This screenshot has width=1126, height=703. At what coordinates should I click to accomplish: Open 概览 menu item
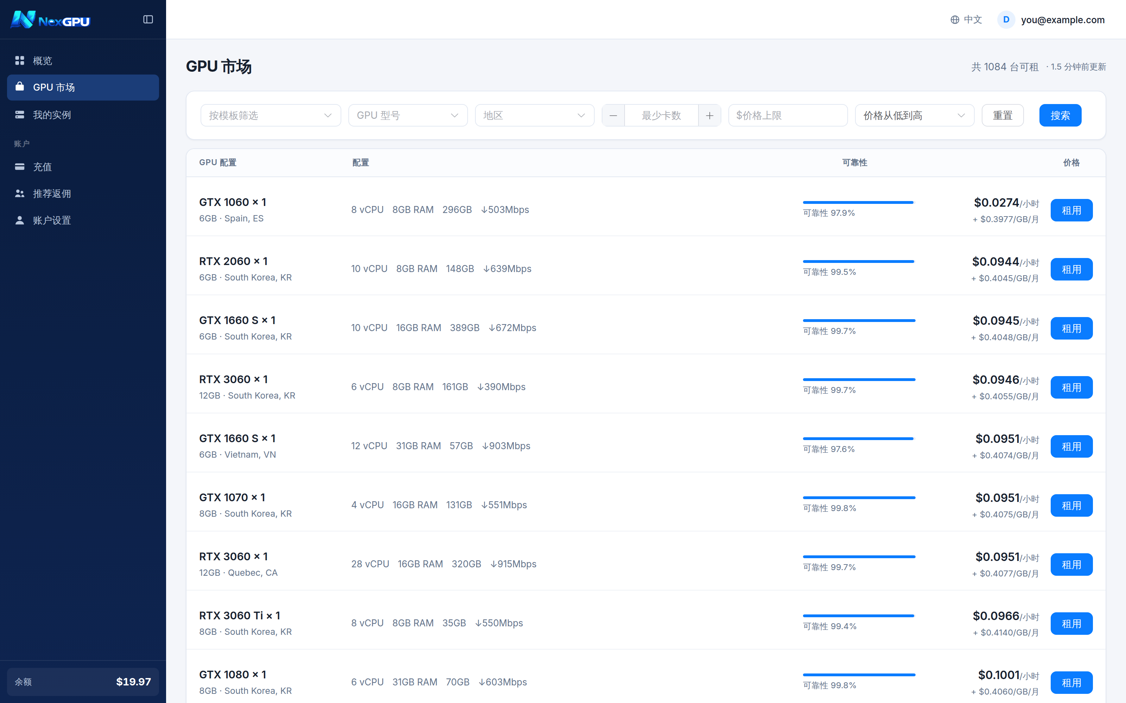coord(83,60)
